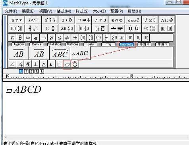The width and height of the screenshot is (189, 145).
Task: Open the 视图(V) menu
Action: pos(46,11)
